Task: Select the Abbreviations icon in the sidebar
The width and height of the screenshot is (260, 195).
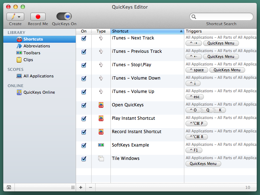Action: pyautogui.click(x=19, y=46)
